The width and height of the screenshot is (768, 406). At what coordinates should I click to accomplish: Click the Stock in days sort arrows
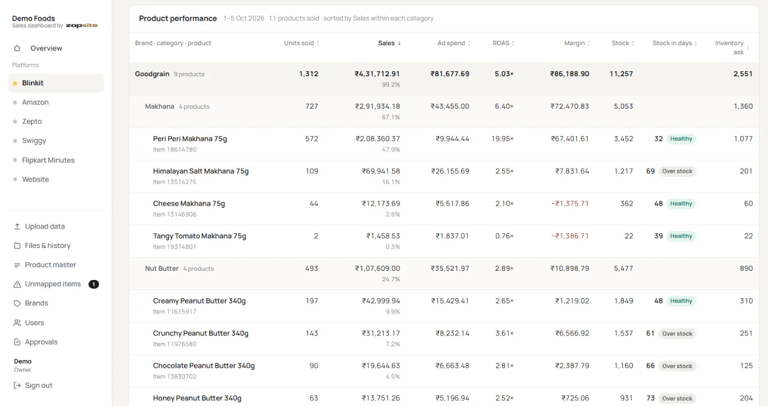(x=696, y=44)
